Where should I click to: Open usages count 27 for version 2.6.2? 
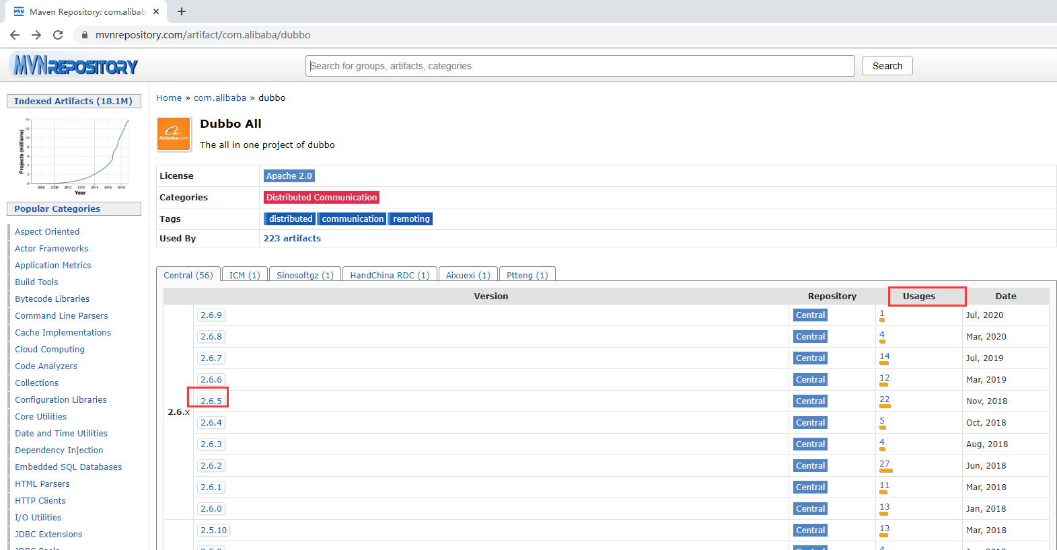885,464
